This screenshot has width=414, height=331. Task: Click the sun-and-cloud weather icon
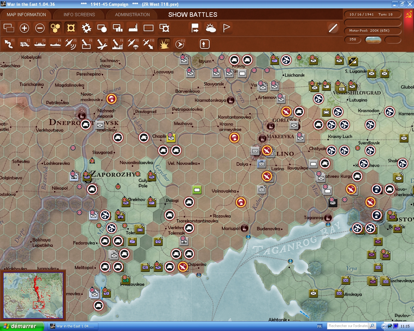point(211,28)
